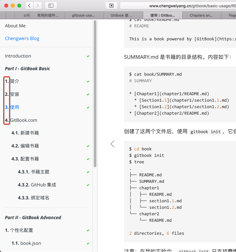The height and width of the screenshot is (252, 236).
Task: Click the '2 directories, 6 files' line
Action: [157, 233]
